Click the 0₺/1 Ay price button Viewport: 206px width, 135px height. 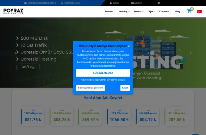(28, 67)
